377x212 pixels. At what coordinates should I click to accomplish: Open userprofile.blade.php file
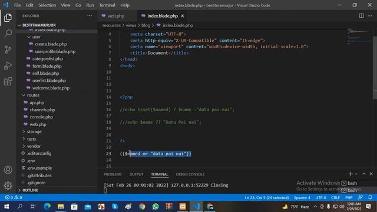[x=55, y=51]
